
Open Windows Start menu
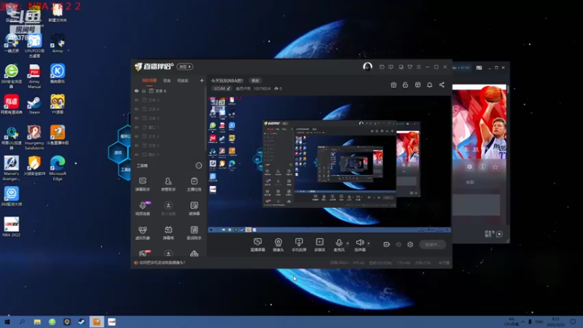(7, 321)
